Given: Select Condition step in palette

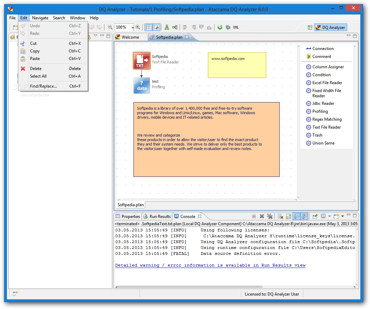Looking at the screenshot, I should pyautogui.click(x=318, y=74).
